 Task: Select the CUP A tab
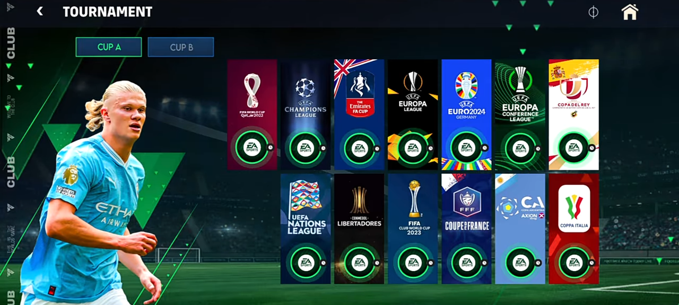(109, 47)
